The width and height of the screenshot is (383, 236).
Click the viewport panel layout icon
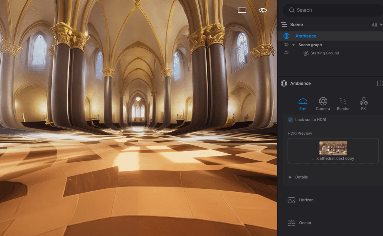pyautogui.click(x=242, y=10)
